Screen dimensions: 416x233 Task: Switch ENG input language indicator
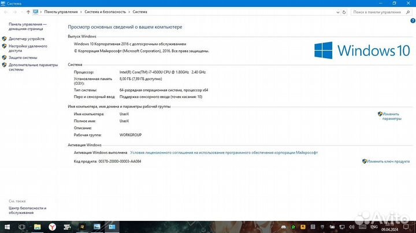(374, 227)
